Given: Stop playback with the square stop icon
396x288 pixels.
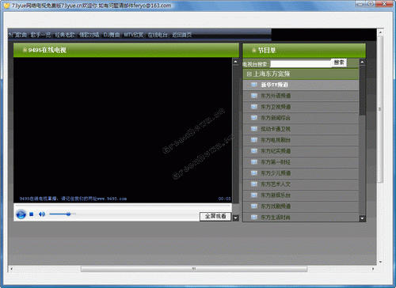Looking at the screenshot, I should tap(32, 214).
